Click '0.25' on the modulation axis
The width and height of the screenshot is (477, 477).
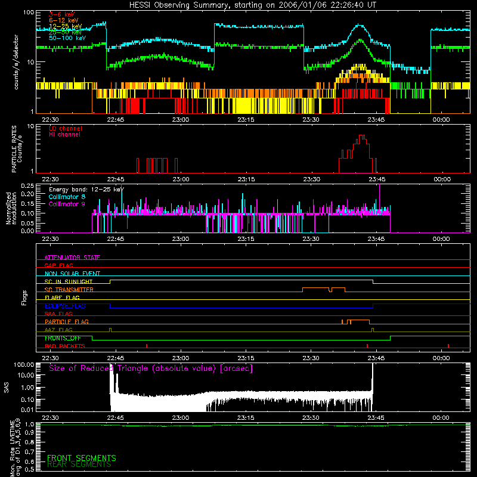[x=27, y=186]
